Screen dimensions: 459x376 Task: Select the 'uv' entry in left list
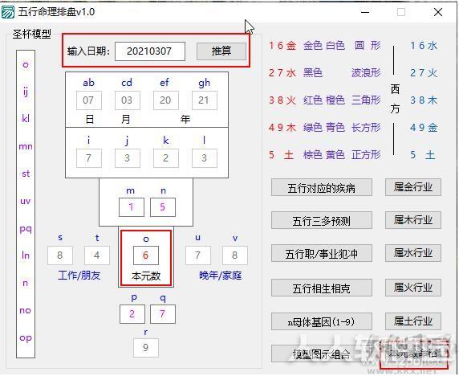(x=26, y=201)
